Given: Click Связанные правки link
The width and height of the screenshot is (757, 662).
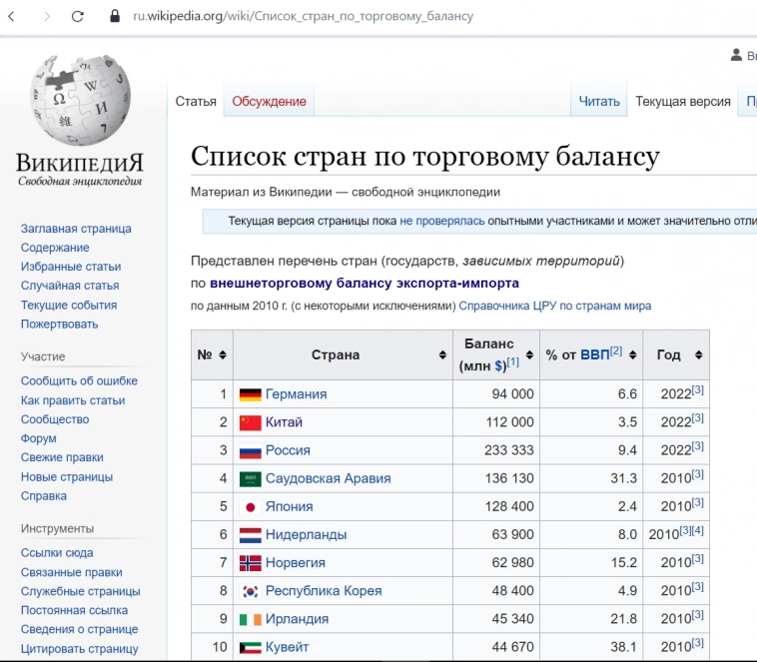Looking at the screenshot, I should tap(72, 572).
